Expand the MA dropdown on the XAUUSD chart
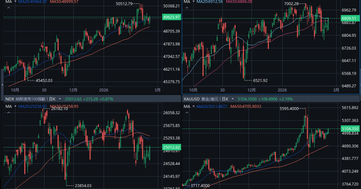The height and width of the screenshot is (189, 361). tap(193, 106)
